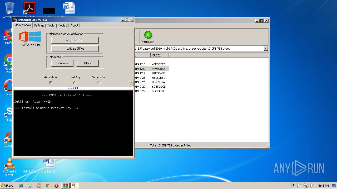This screenshot has height=189, width=337.
Task: Click the Windows information button
Action: [x=62, y=63]
